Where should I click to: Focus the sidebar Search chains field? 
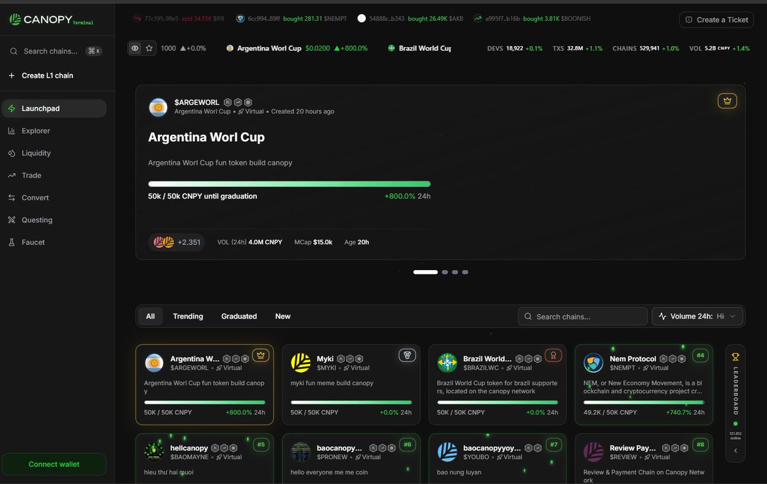[54, 51]
